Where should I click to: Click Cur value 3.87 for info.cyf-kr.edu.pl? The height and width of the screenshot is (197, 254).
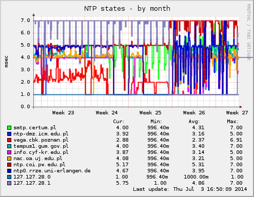coord(122,152)
